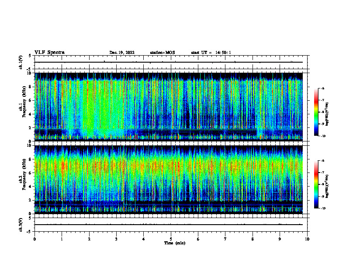Screen dimensions: 346x268
Task: Click time axis tick label "8"
Action: click(253, 239)
